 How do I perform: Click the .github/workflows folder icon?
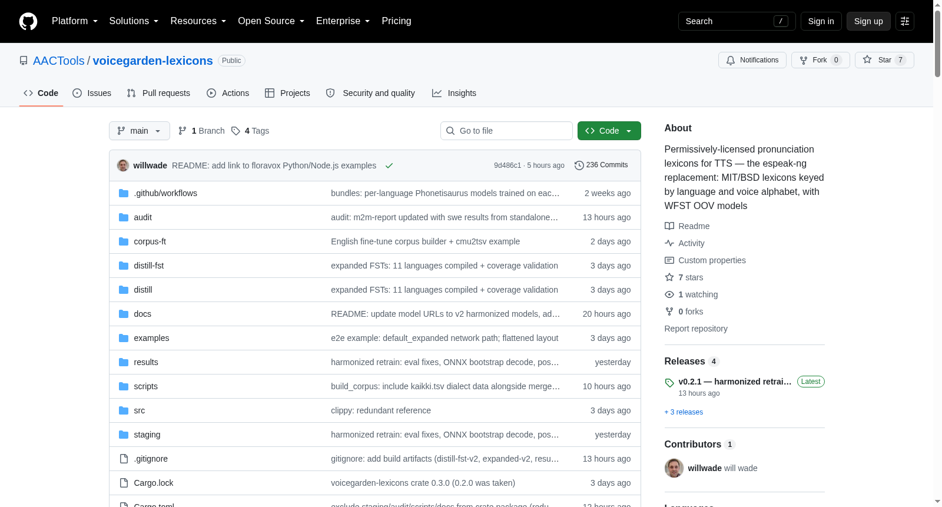[x=124, y=193]
